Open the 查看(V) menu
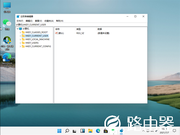Image resolution: width=180 pixels, height=135 pixels. click(38, 21)
